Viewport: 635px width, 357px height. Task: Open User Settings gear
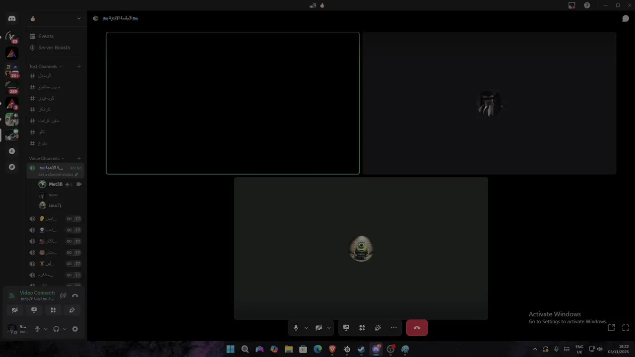(75, 329)
